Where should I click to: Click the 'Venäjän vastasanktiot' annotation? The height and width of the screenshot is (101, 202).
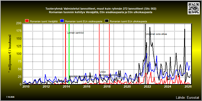pos(81,76)
